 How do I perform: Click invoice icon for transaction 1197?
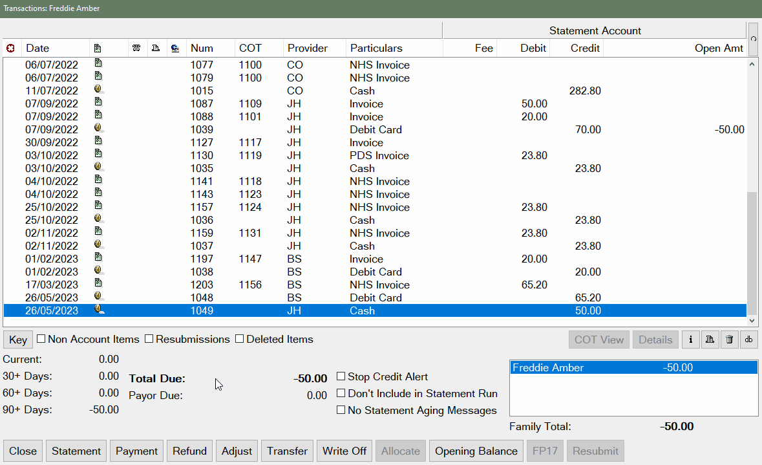point(98,257)
